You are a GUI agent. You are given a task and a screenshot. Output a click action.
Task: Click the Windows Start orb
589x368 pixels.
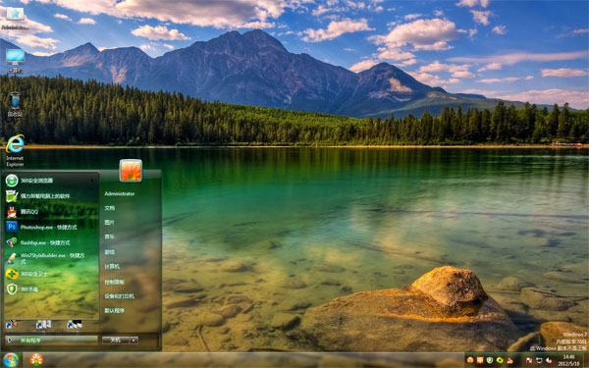click(11, 360)
